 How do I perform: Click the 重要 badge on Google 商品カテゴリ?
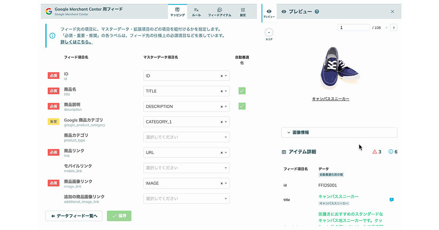53,122
